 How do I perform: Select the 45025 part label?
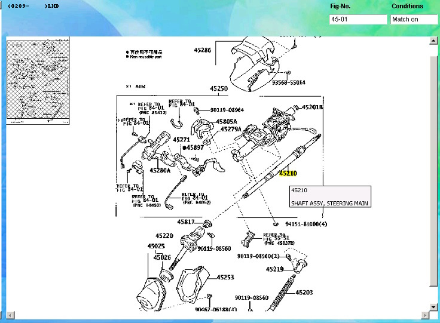click(x=156, y=246)
